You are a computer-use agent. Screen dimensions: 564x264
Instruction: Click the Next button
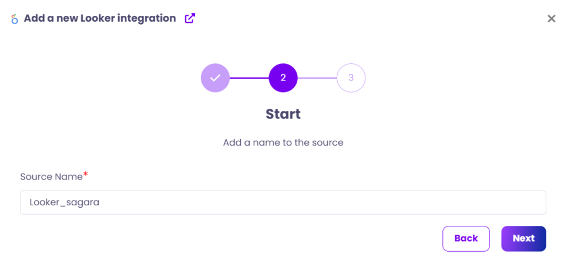point(523,238)
